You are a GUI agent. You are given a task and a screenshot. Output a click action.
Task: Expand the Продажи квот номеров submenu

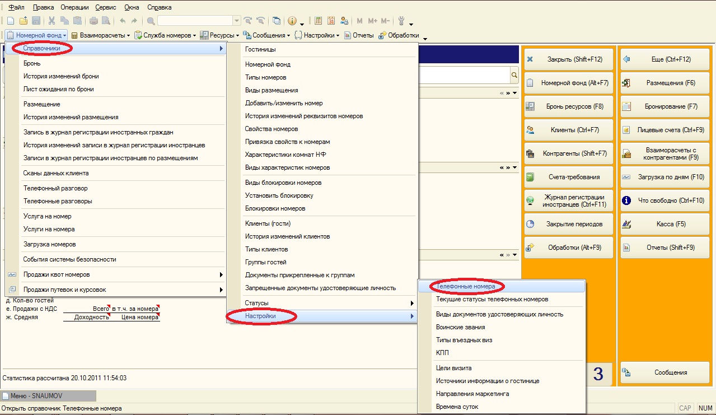[x=115, y=274]
